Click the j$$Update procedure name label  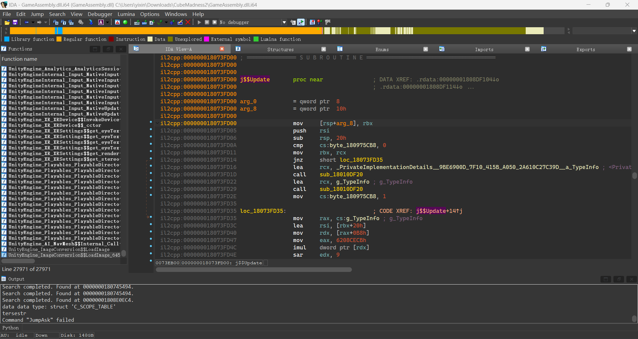[255, 79]
